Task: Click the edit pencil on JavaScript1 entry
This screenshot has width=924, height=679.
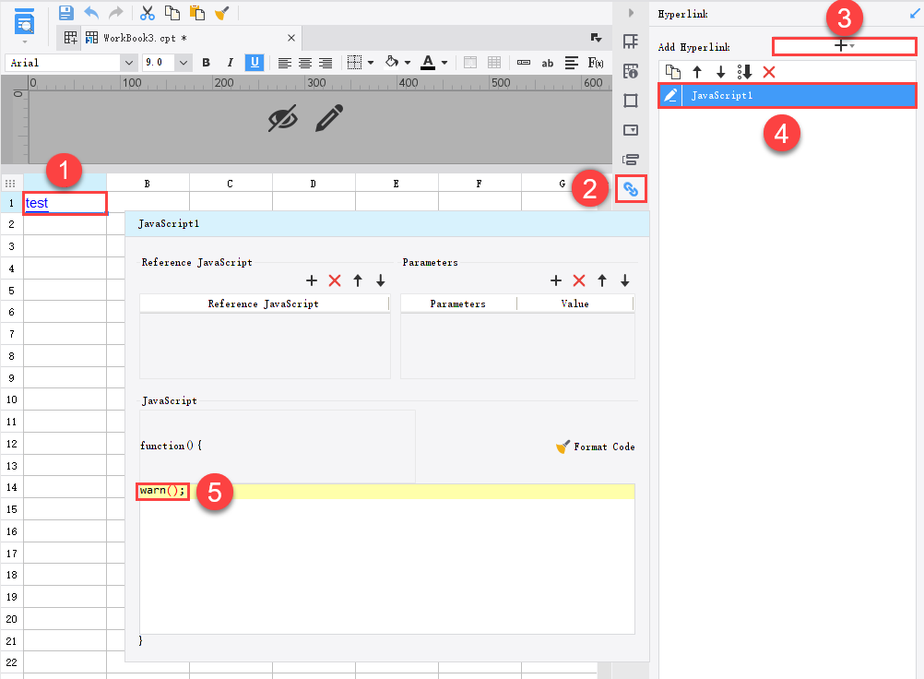Action: coord(671,95)
